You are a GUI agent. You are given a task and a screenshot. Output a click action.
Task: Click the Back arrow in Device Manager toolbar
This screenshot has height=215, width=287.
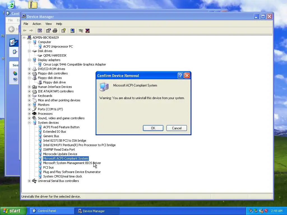(x=25, y=31)
